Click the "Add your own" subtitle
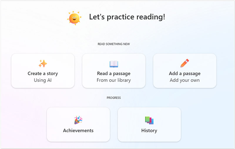Viewport: 235px width, 149px height. (x=185, y=80)
